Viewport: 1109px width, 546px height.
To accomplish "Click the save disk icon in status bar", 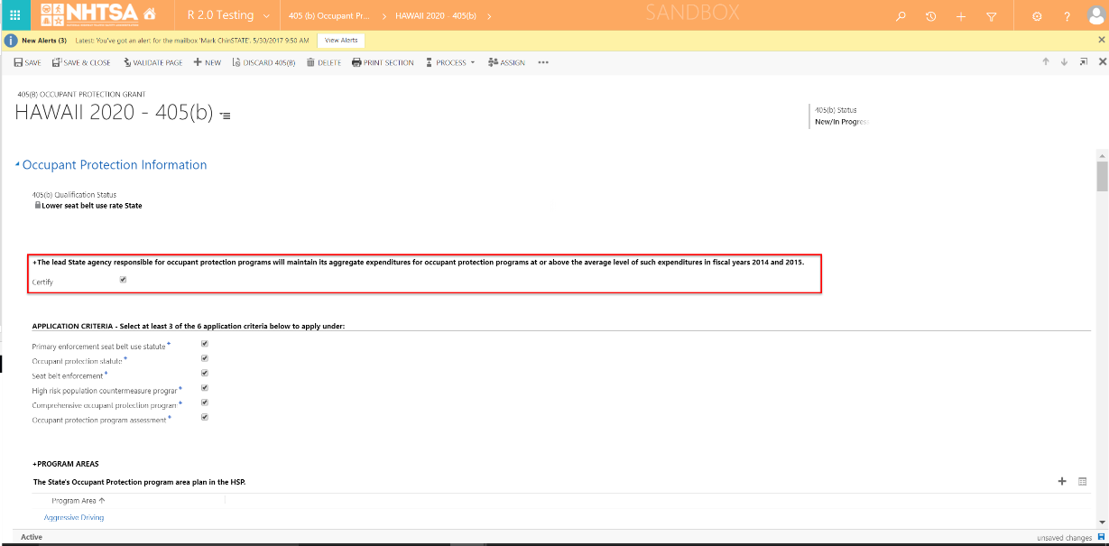I will [1100, 537].
